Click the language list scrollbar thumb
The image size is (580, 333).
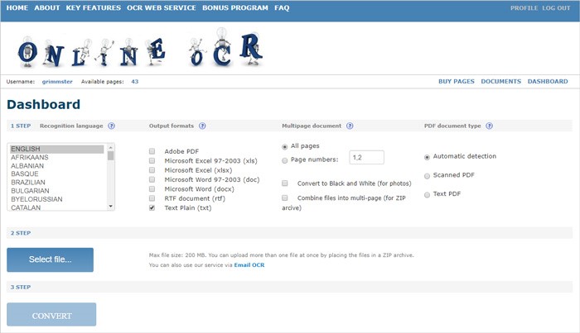110,155
